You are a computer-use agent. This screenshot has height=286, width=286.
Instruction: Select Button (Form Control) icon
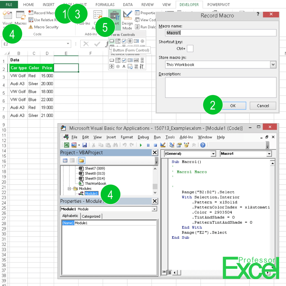112,41
